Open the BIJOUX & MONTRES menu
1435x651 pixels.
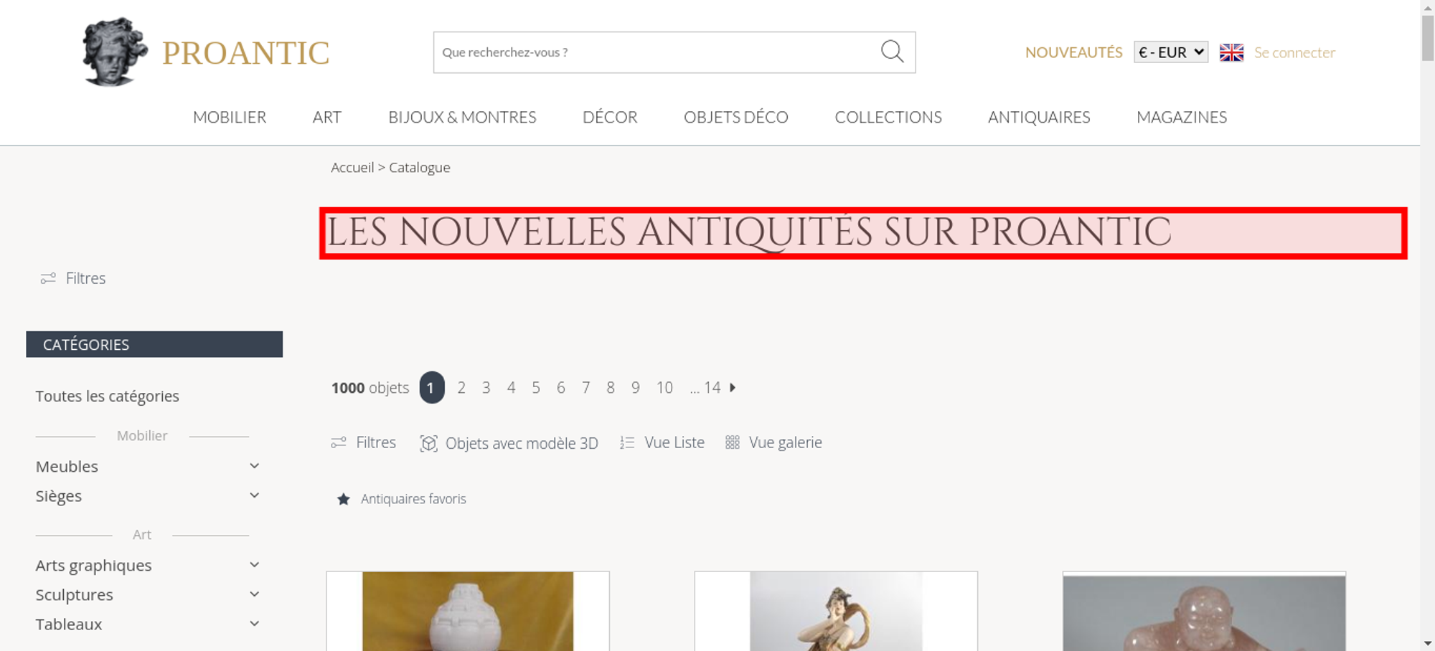tap(462, 117)
